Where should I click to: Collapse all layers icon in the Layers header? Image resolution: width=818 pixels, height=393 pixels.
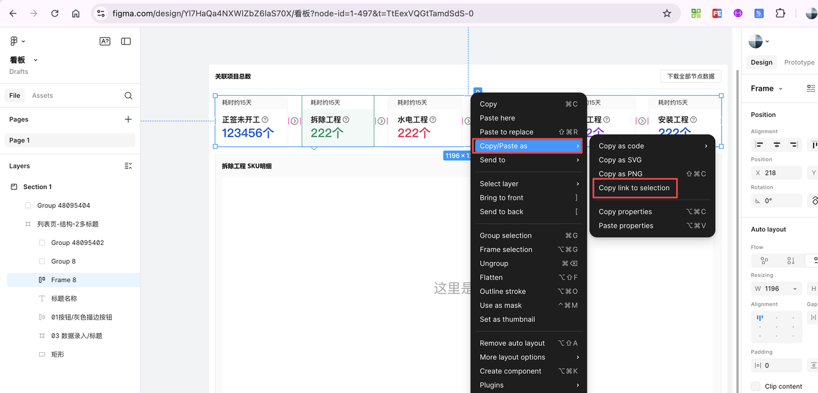point(128,166)
